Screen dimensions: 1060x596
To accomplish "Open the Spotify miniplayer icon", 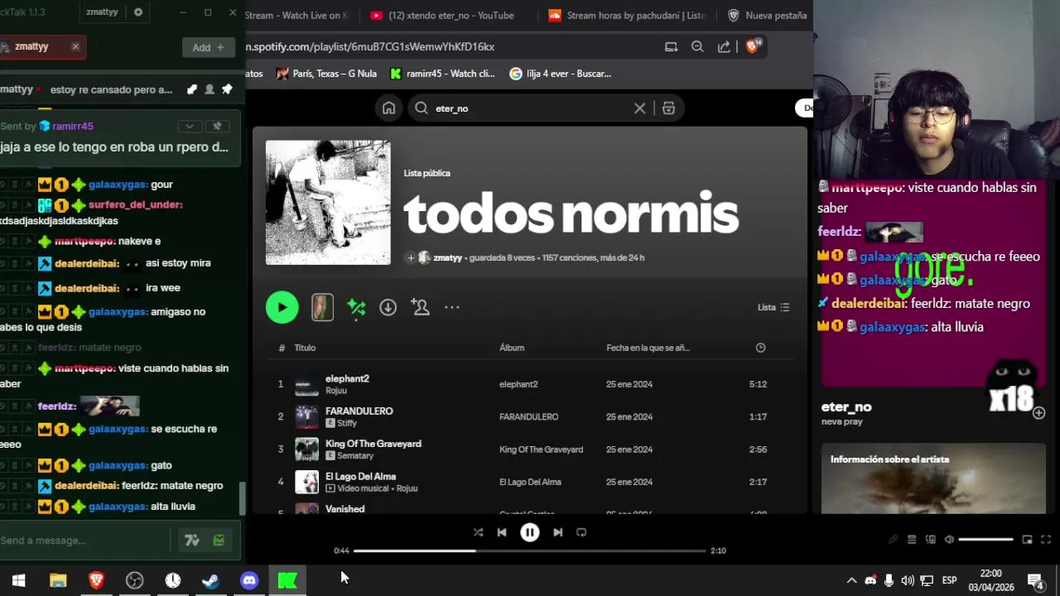I will 1027,540.
